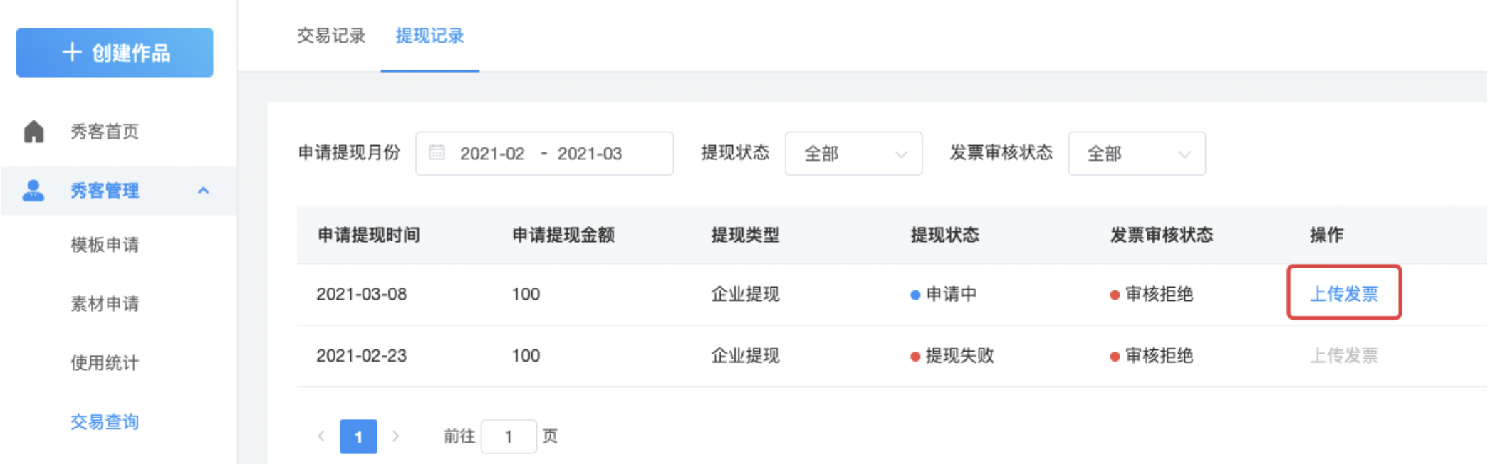Click 上传发票 link for 2021-03-08 row
1490x464 pixels.
1343,294
